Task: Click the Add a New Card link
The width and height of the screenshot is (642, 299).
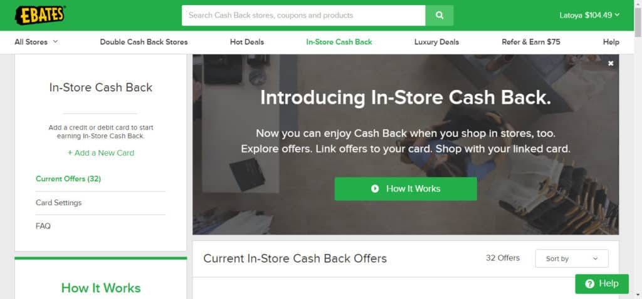Action: click(101, 153)
